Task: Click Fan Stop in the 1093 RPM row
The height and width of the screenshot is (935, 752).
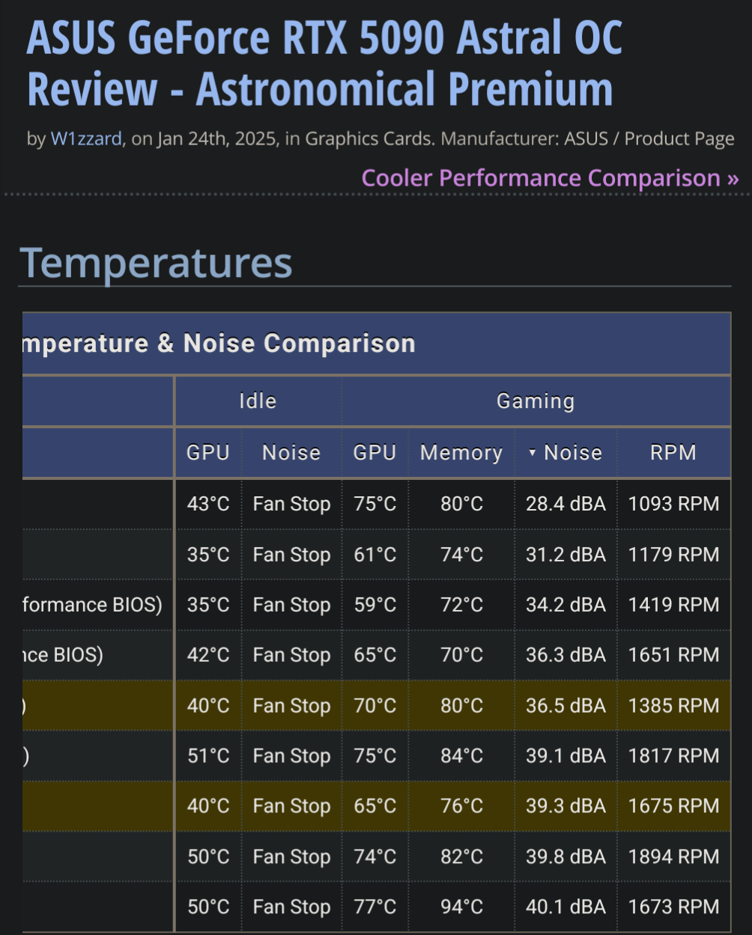Action: click(291, 505)
